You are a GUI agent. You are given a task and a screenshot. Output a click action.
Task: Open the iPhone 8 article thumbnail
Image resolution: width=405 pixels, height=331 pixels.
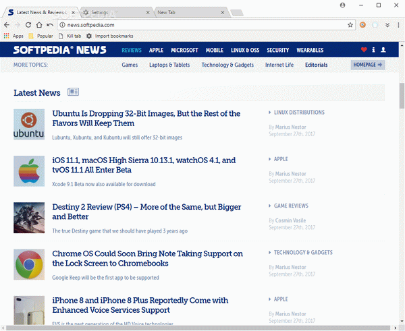[x=29, y=310]
